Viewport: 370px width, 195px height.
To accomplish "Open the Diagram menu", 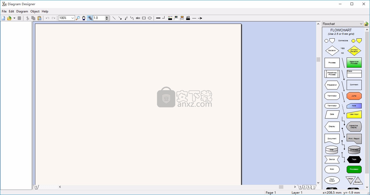I will click(x=22, y=11).
